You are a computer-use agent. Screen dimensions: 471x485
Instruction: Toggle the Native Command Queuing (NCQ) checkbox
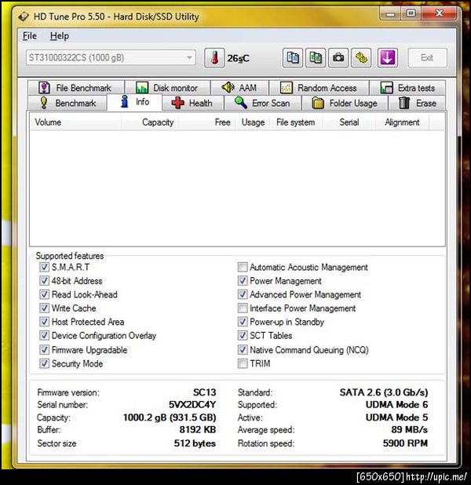click(x=243, y=350)
